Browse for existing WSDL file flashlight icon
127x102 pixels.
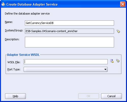(118, 61)
